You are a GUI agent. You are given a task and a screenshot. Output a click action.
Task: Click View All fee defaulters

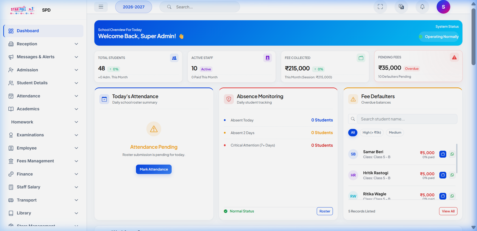[x=448, y=211]
